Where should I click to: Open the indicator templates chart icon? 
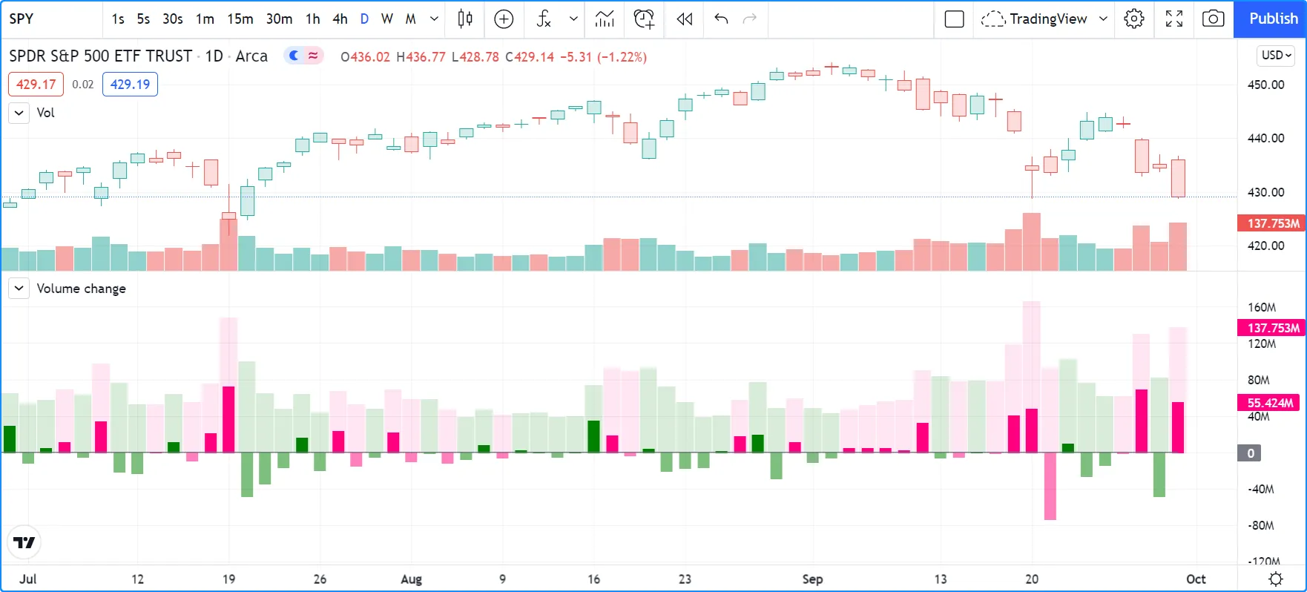[605, 19]
